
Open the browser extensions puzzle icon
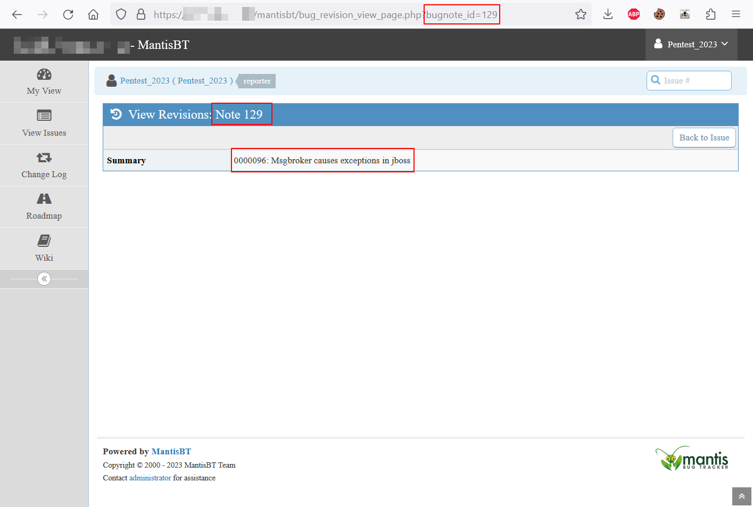click(x=710, y=14)
